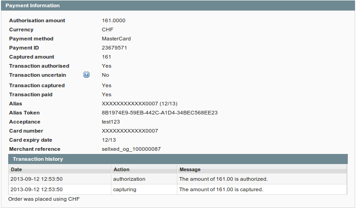Click the date in the authorization row

pos(36,179)
